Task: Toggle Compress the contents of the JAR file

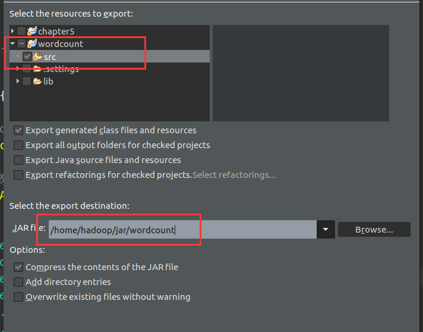Action: point(18,267)
